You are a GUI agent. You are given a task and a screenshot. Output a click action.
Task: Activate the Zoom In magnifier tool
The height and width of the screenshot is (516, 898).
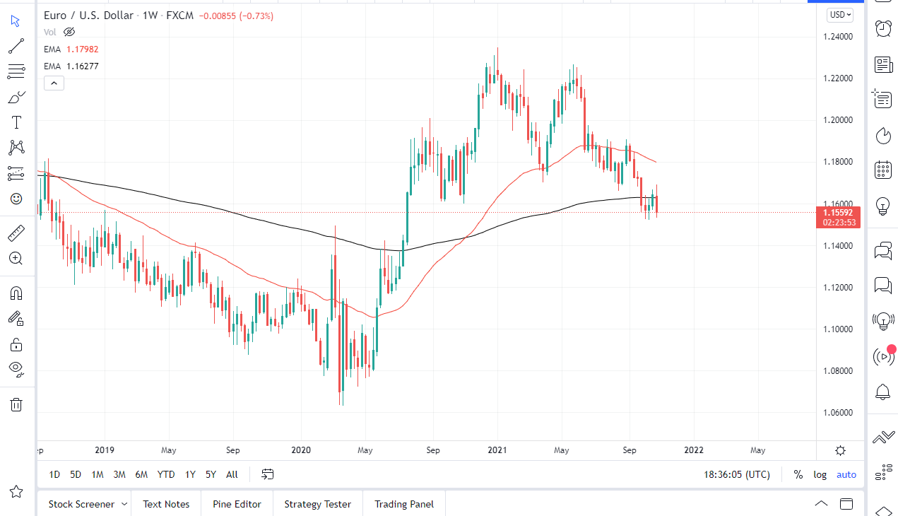16,258
